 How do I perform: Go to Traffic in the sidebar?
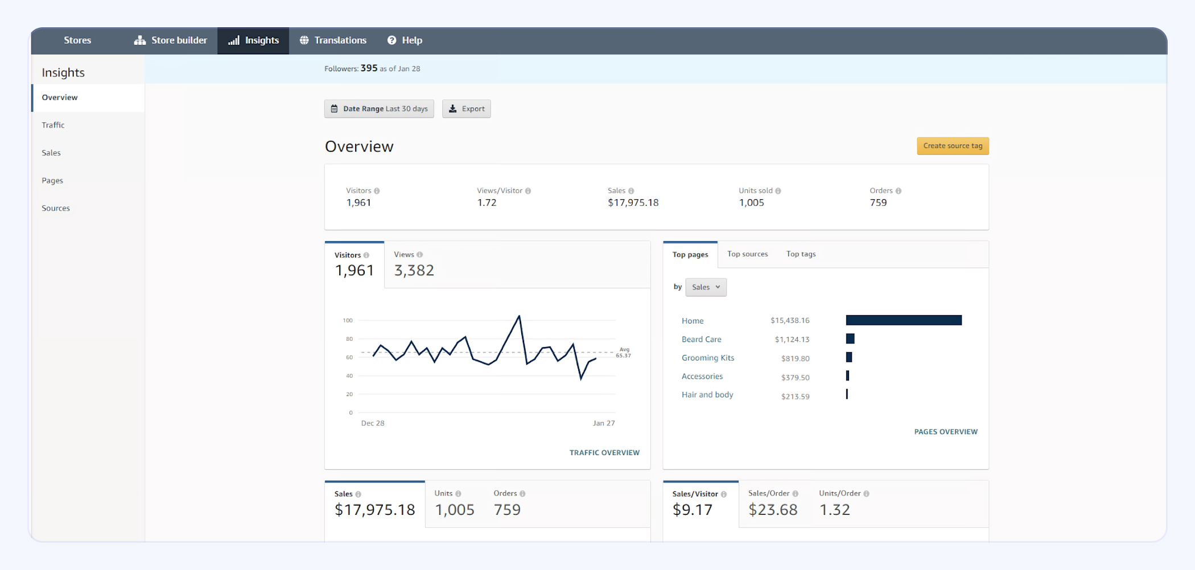point(53,125)
